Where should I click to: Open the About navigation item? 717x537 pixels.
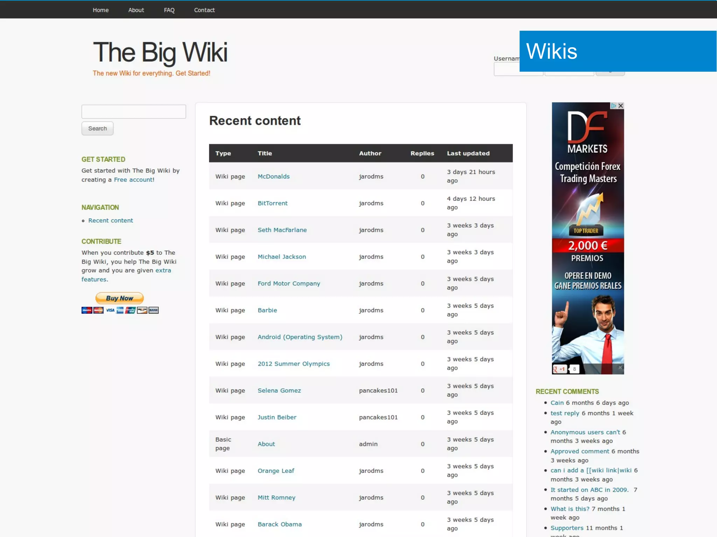[x=136, y=10]
